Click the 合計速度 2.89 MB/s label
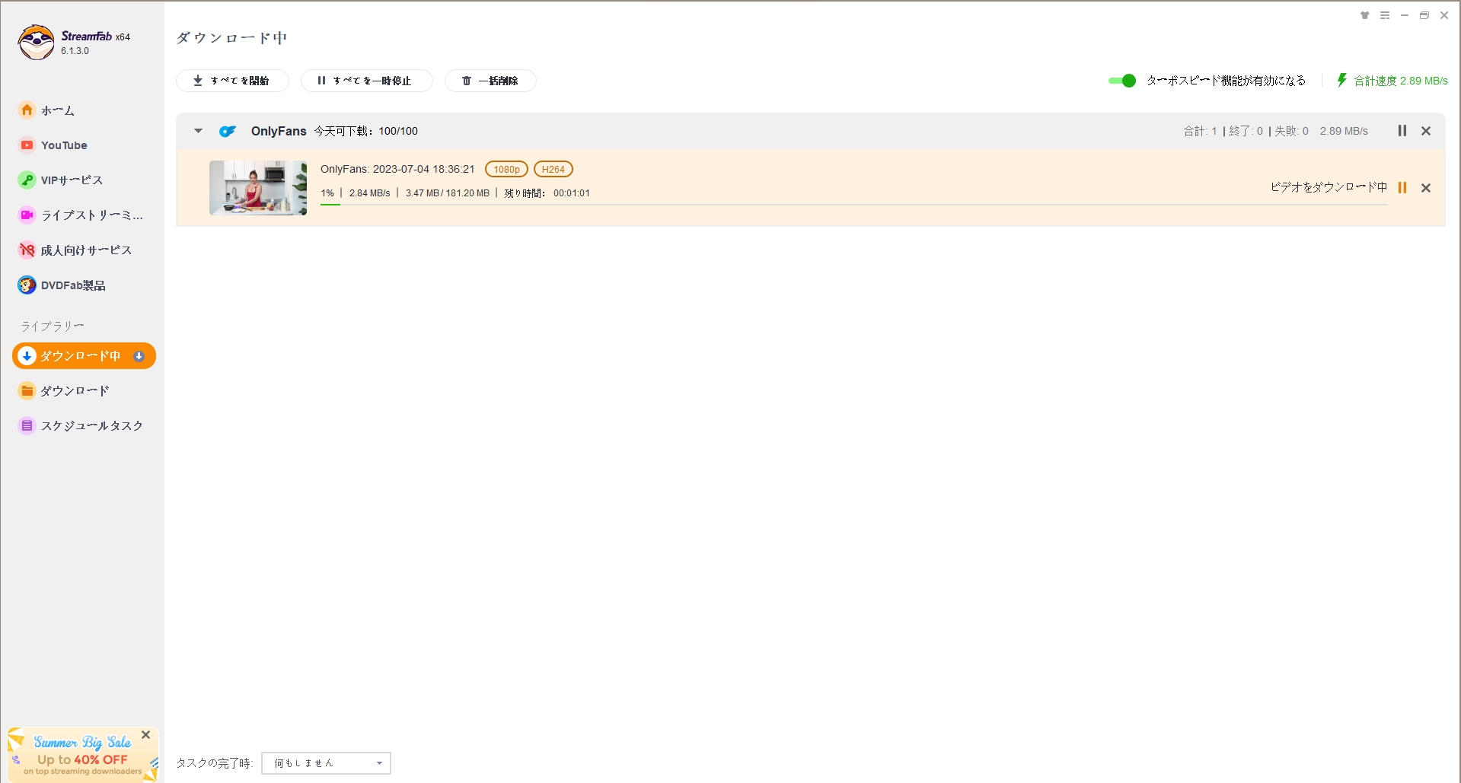 click(x=1401, y=81)
